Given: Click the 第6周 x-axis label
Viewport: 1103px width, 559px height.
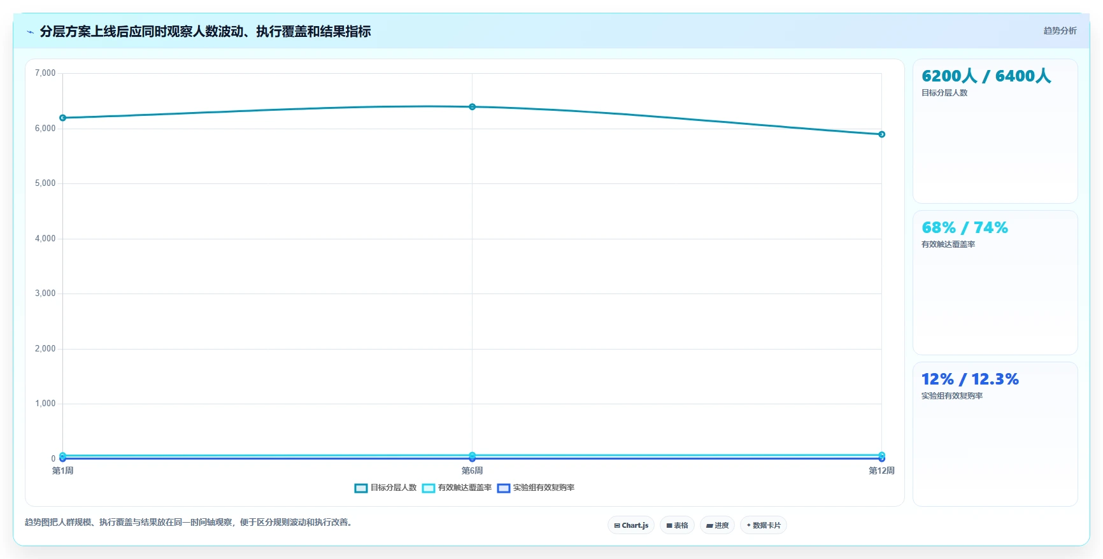Looking at the screenshot, I should [x=472, y=471].
